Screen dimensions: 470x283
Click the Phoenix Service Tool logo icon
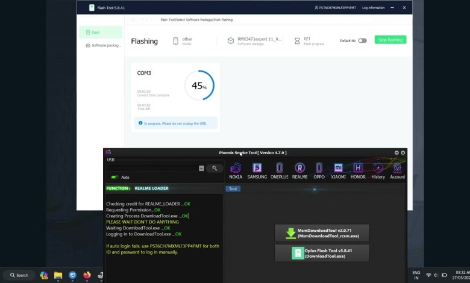[108, 152]
